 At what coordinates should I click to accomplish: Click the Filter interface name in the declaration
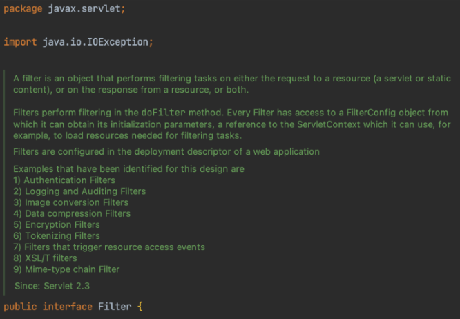[x=114, y=306]
